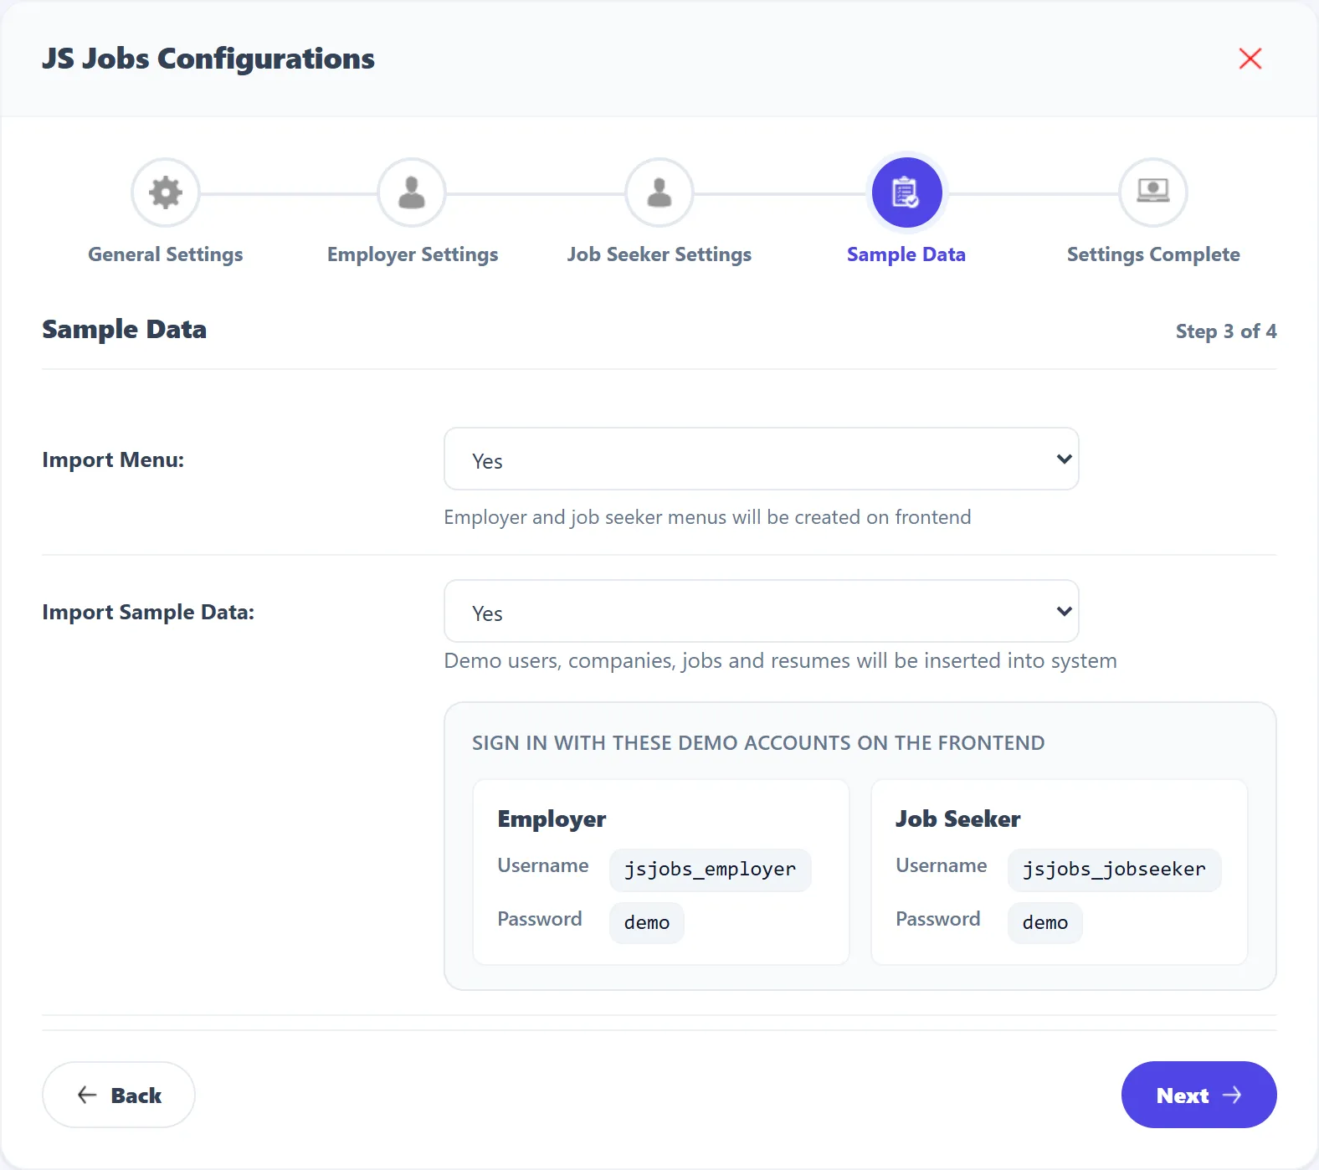Click the Sample Data clipboard step icon

click(x=907, y=192)
